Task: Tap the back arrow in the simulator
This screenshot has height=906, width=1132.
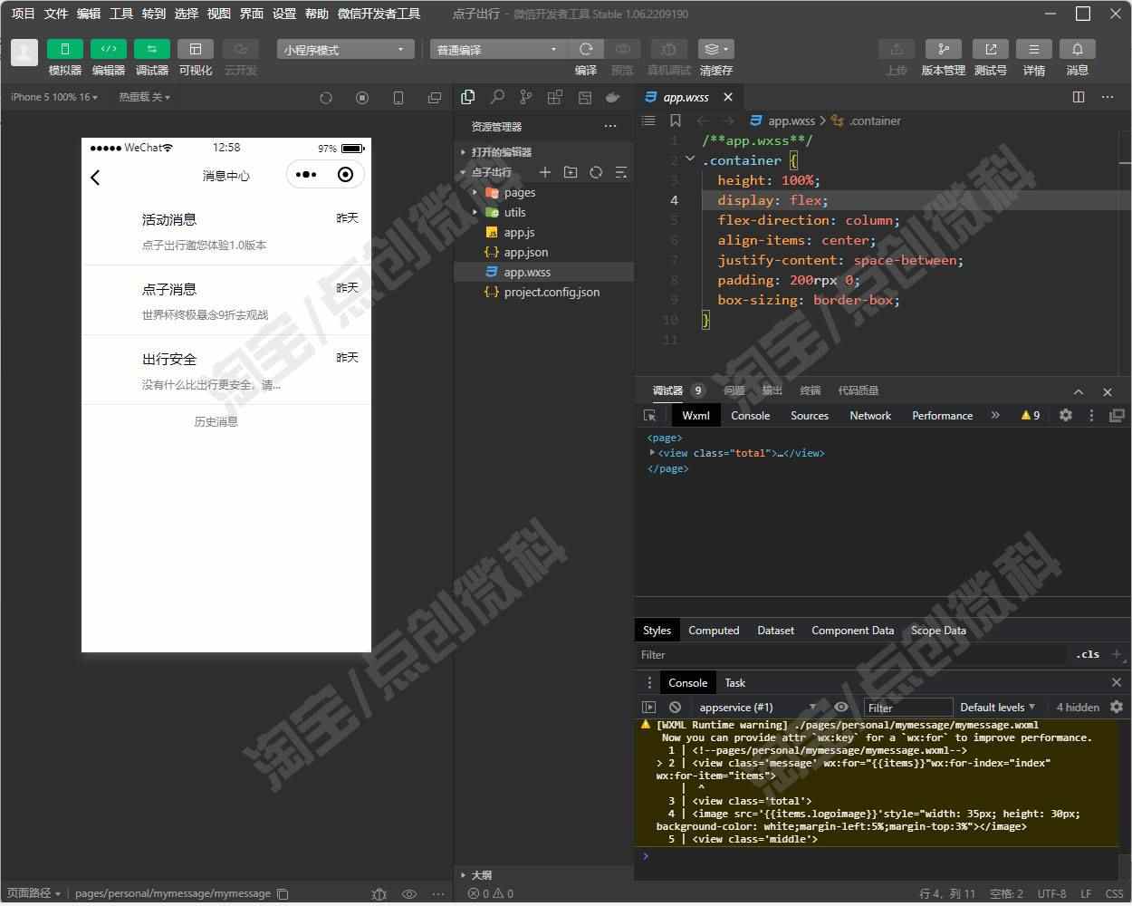Action: click(x=96, y=178)
